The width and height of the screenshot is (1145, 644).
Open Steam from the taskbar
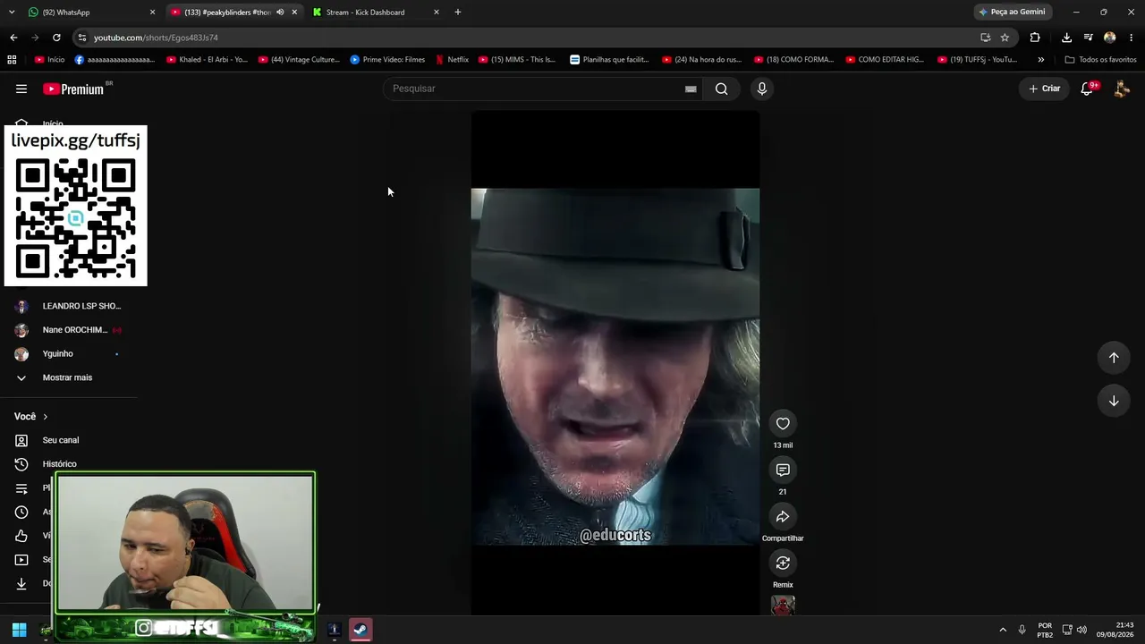360,630
